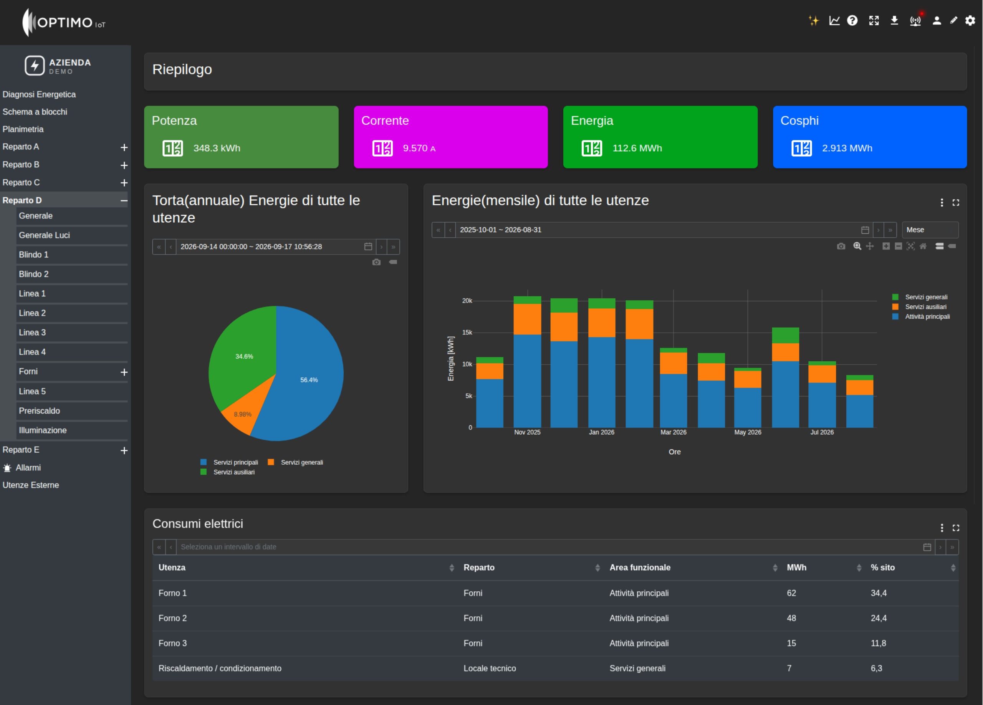The height and width of the screenshot is (705, 983).
Task: Open Schema a blocchi page
Action: (x=35, y=112)
